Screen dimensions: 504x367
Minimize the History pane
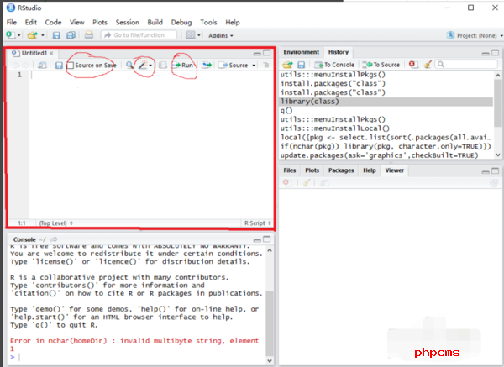[486, 53]
